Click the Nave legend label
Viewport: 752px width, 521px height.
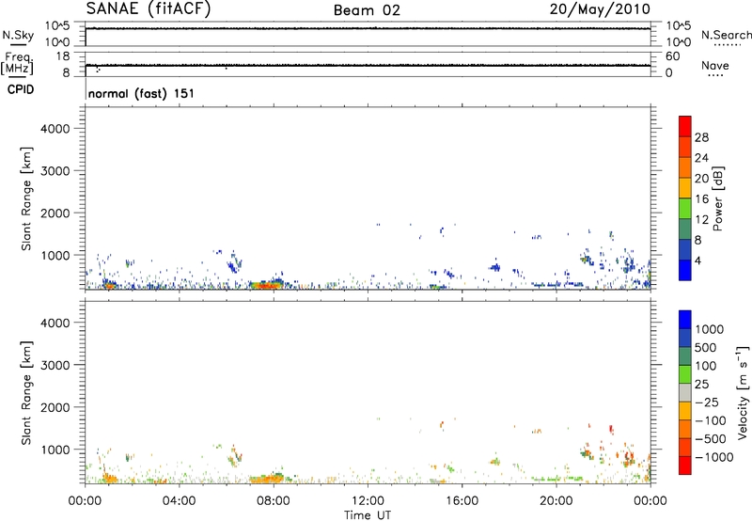[715, 65]
